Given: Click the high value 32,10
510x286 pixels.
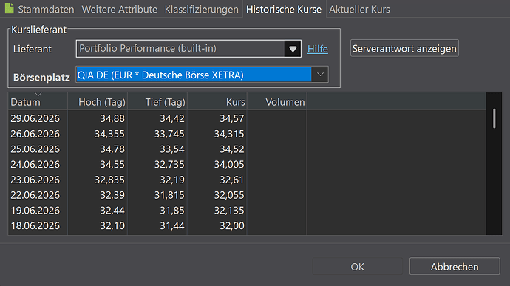Looking at the screenshot, I should click(x=112, y=225).
